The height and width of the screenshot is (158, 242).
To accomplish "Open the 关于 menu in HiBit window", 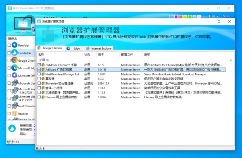I will pyautogui.click(x=226, y=17).
